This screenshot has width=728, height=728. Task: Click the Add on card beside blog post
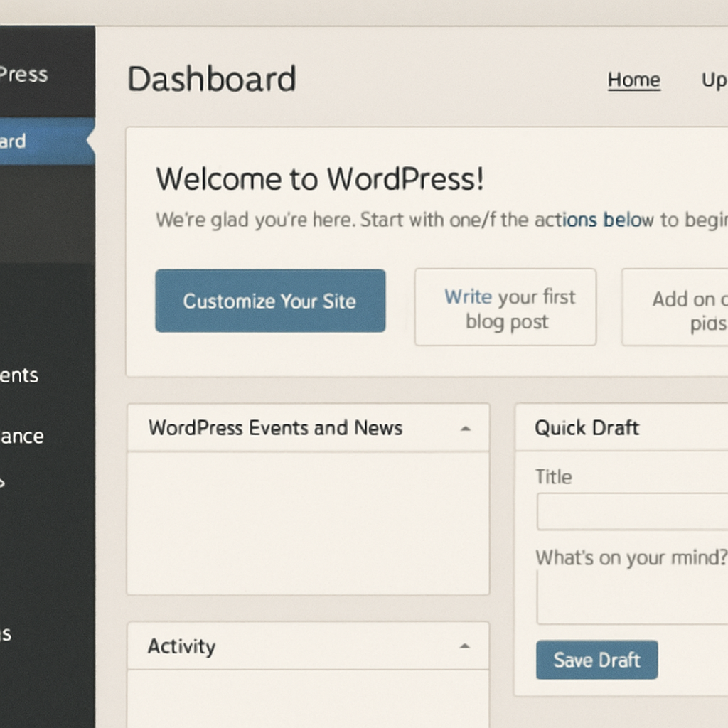(x=675, y=307)
